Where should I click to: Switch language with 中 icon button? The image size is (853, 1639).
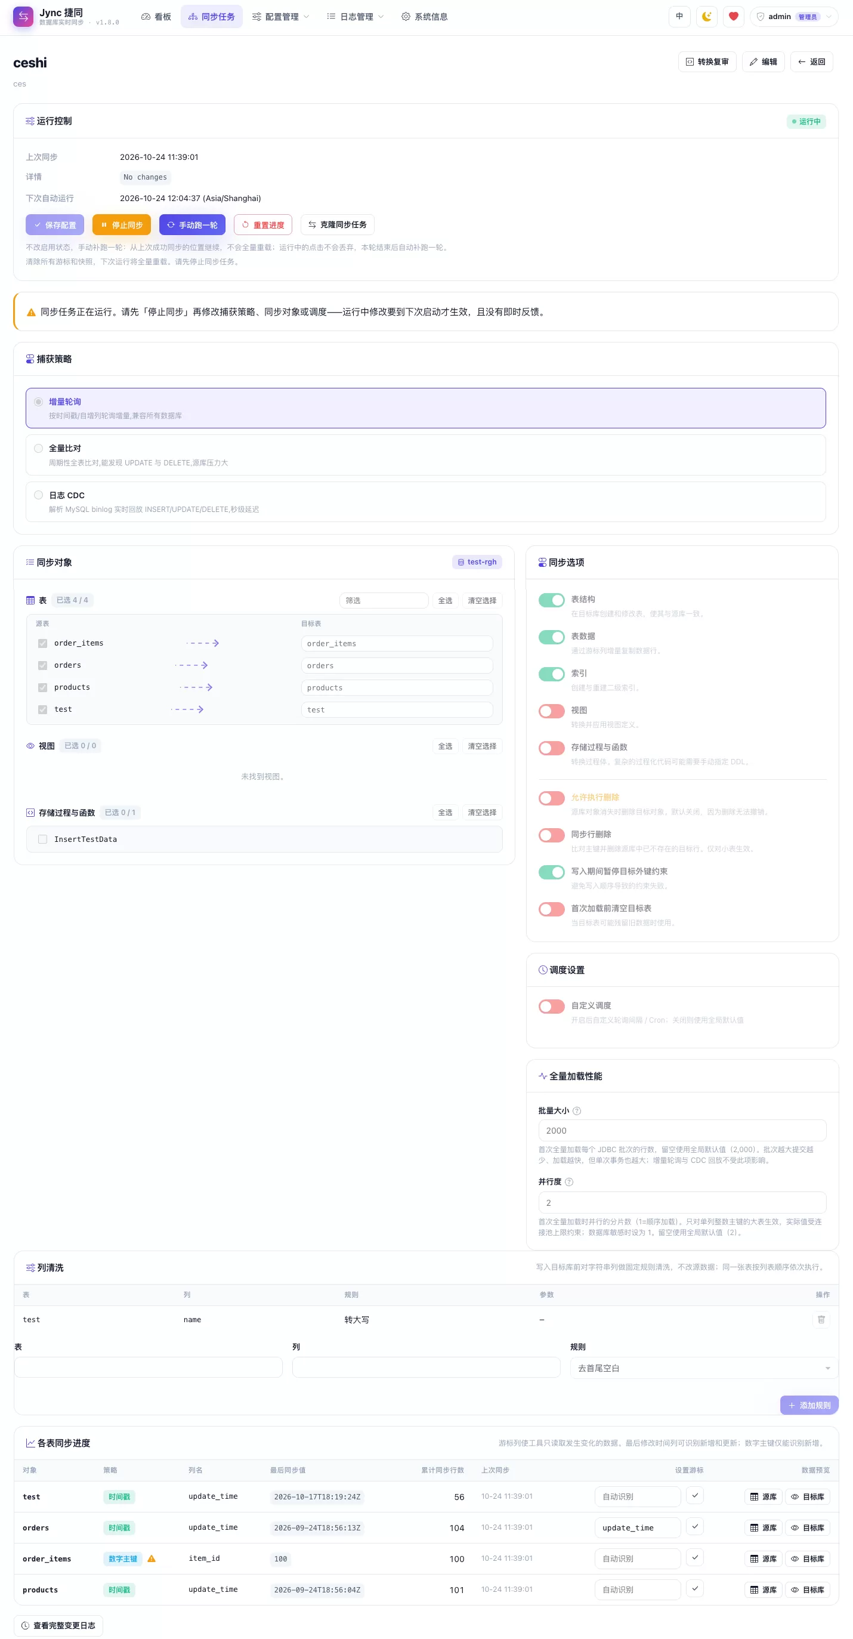pyautogui.click(x=679, y=17)
